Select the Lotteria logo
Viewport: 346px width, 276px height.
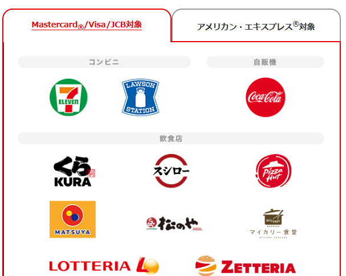pyautogui.click(x=104, y=266)
